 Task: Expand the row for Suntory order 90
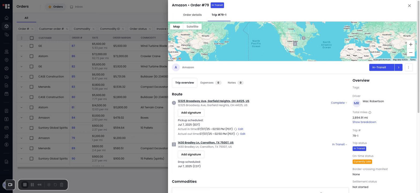pos(21,159)
